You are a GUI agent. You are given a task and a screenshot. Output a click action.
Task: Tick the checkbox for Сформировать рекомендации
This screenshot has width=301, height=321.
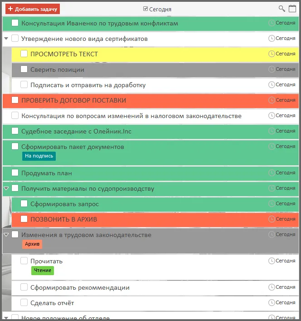[24, 287]
